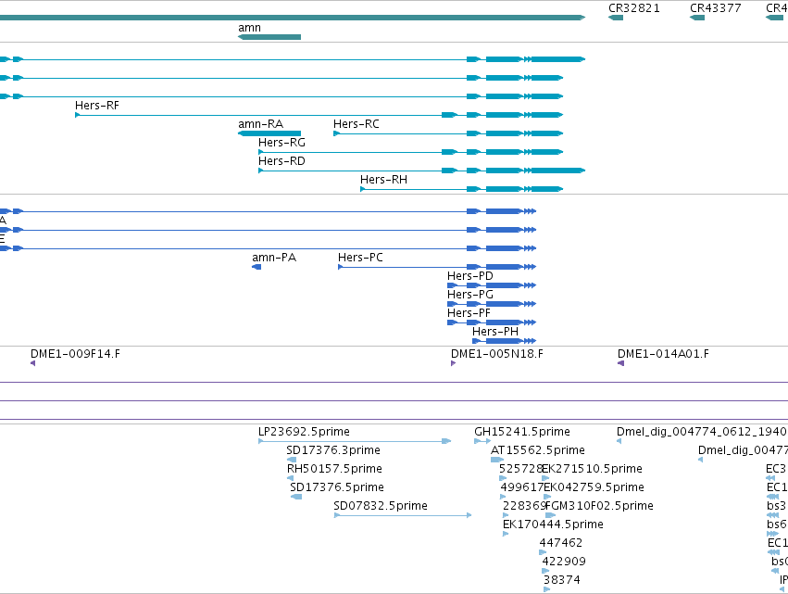Select the AT15562.5prime label
This screenshot has height=594, width=788.
(x=538, y=450)
